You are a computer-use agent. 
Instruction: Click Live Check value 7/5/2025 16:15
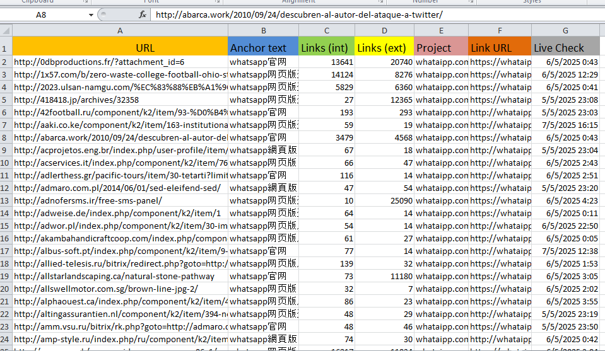click(x=565, y=125)
